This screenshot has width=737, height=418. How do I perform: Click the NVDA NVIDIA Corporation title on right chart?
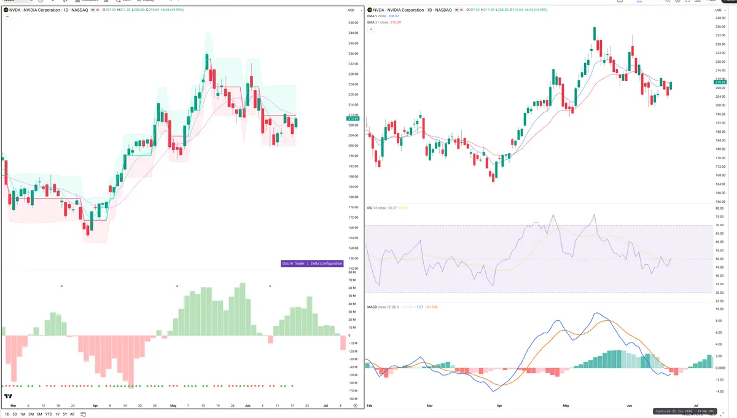[x=411, y=10]
